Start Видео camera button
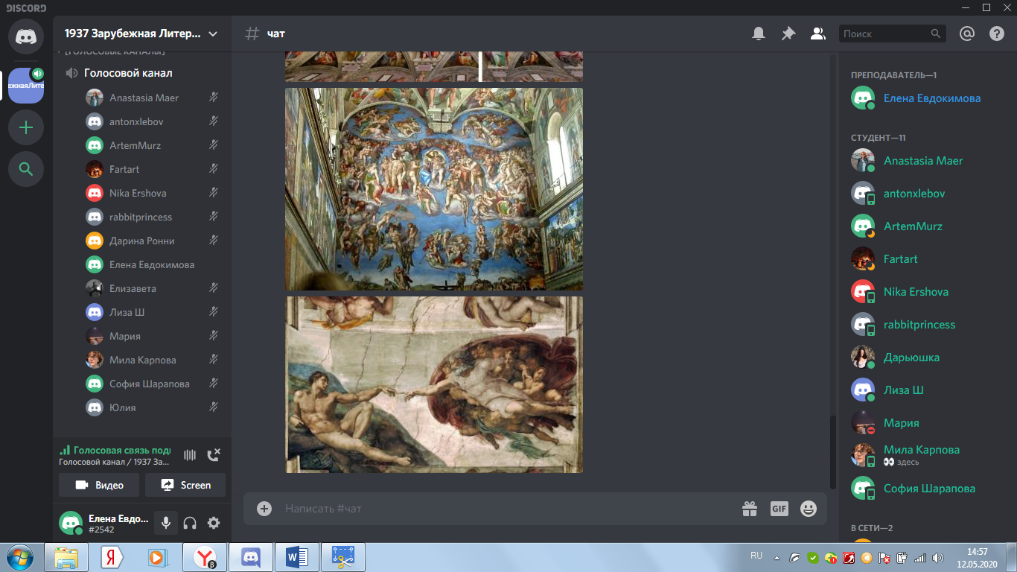The image size is (1017, 572). (x=101, y=485)
